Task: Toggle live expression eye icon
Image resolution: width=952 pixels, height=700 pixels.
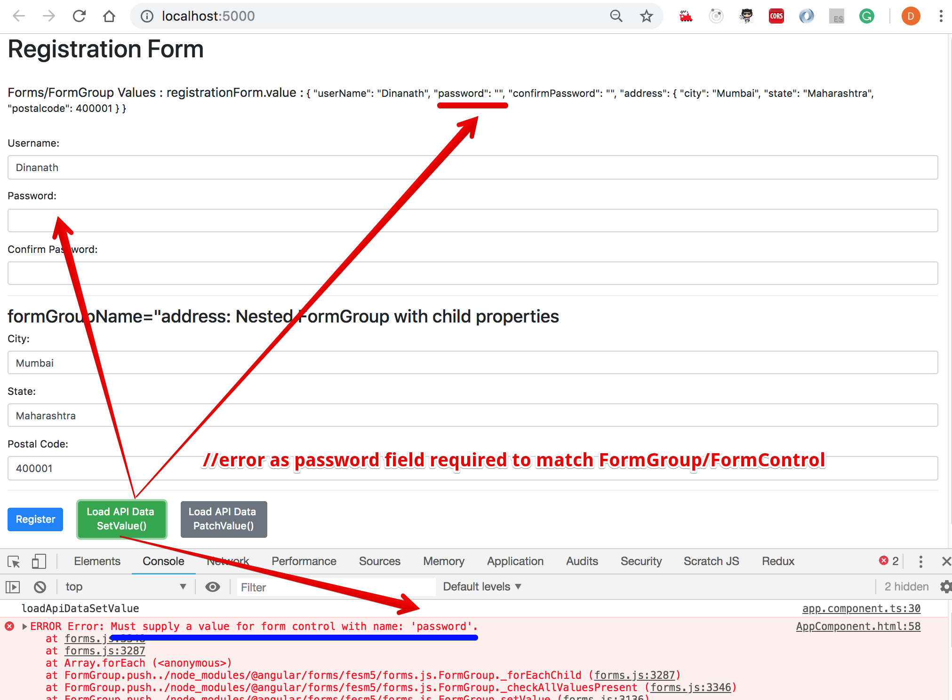Action: pos(213,587)
